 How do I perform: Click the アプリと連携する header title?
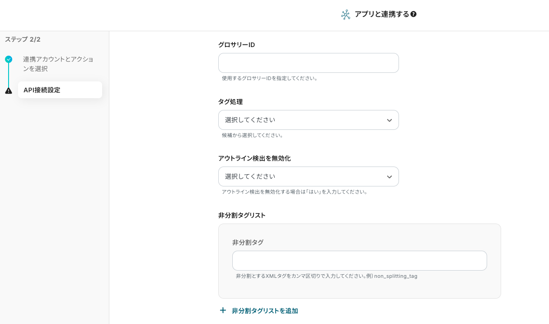click(x=381, y=14)
